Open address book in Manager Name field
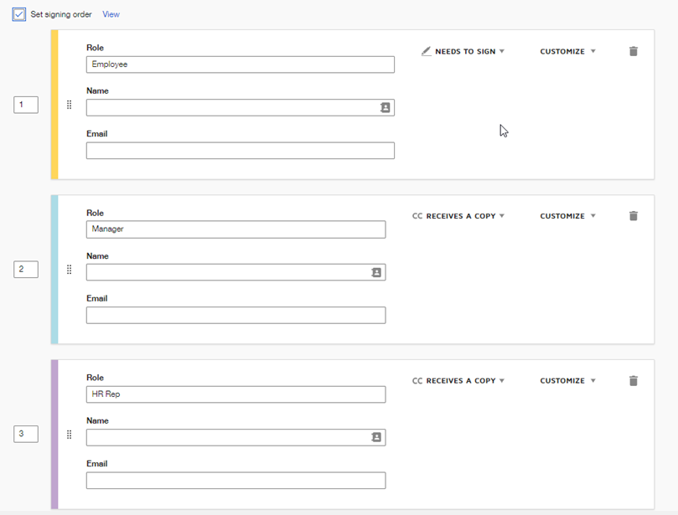This screenshot has width=678, height=515. [376, 273]
